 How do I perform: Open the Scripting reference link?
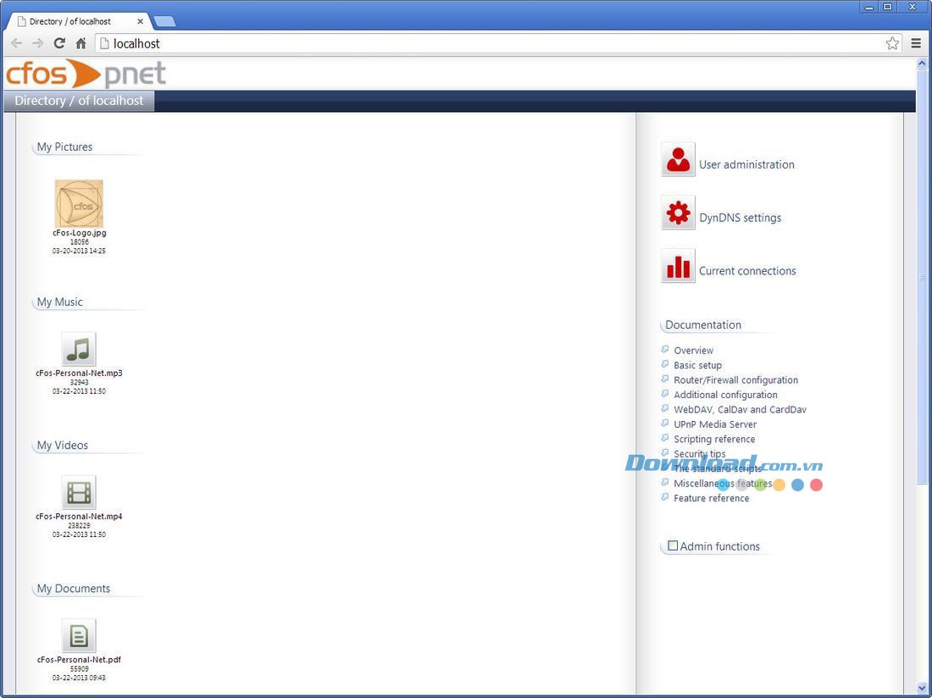714,440
